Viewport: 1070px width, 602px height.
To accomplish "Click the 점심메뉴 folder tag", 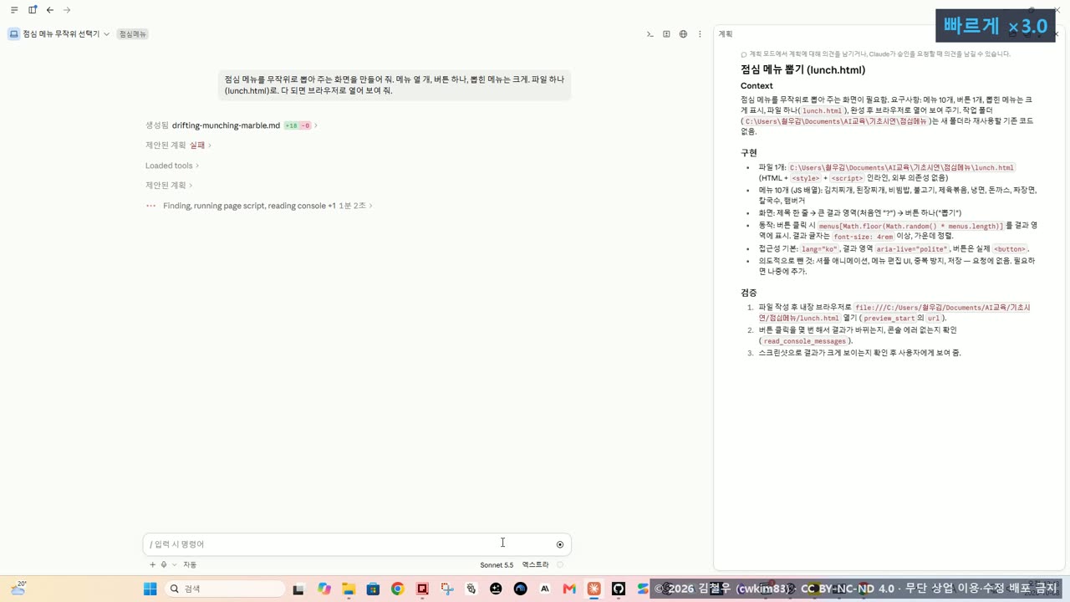I will click(x=133, y=34).
